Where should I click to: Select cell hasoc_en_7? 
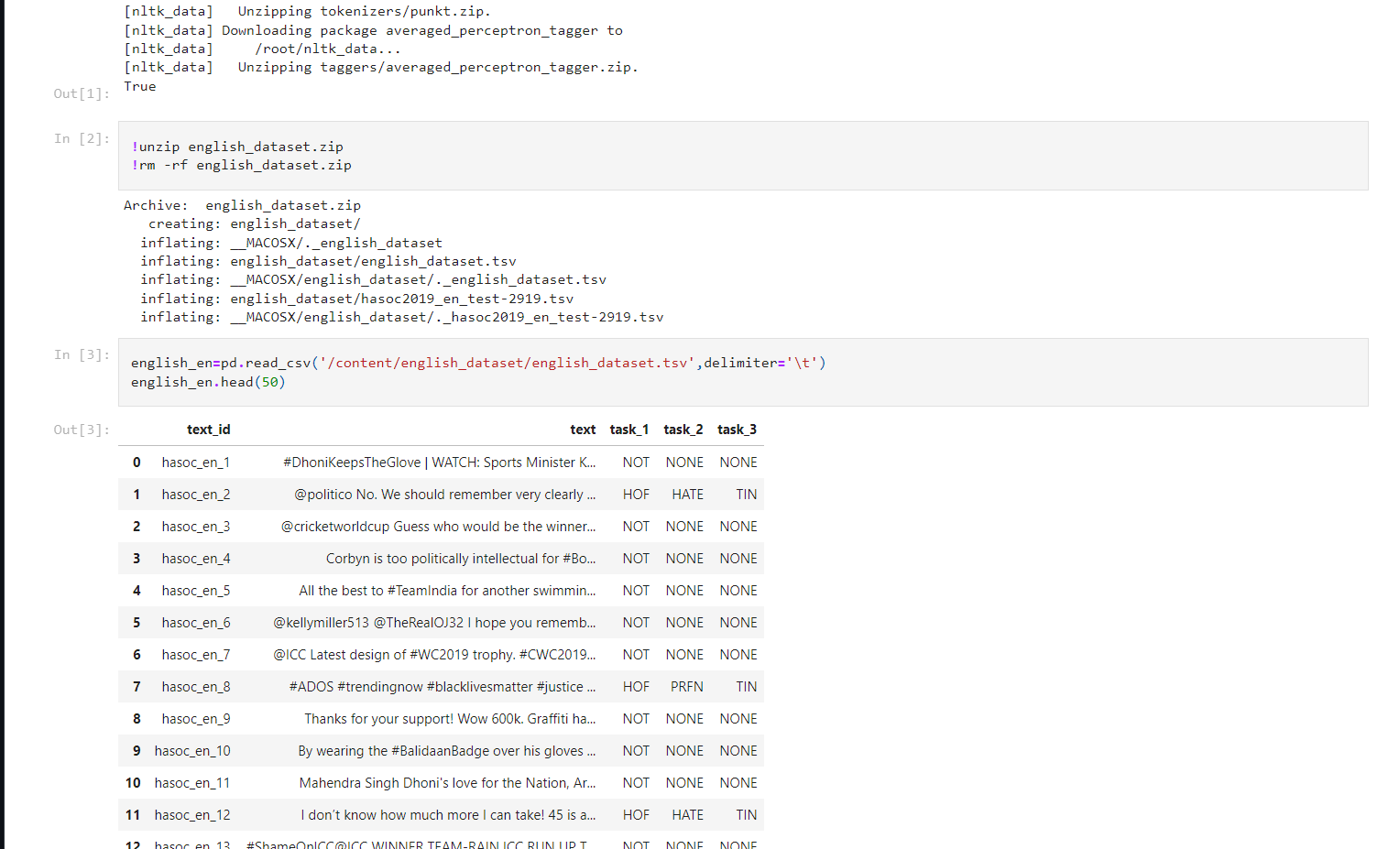(x=196, y=655)
